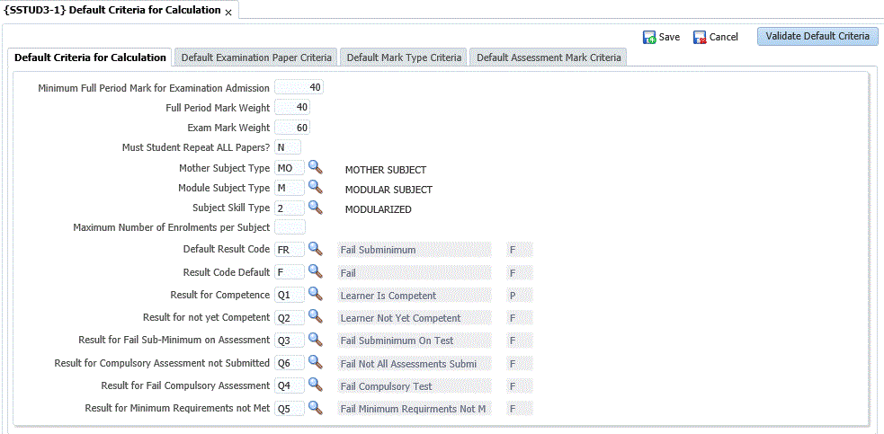884x434 pixels.
Task: Select the Default Assessment Mark Criteria tab
Action: [549, 58]
